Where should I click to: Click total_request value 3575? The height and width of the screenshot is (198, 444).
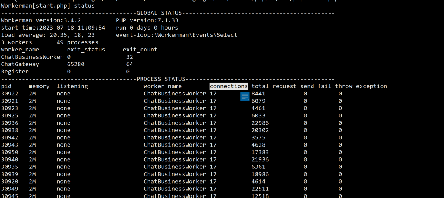point(258,137)
